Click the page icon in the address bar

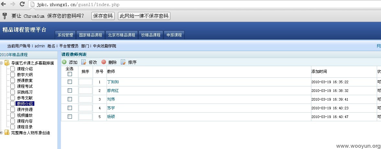click(32, 5)
